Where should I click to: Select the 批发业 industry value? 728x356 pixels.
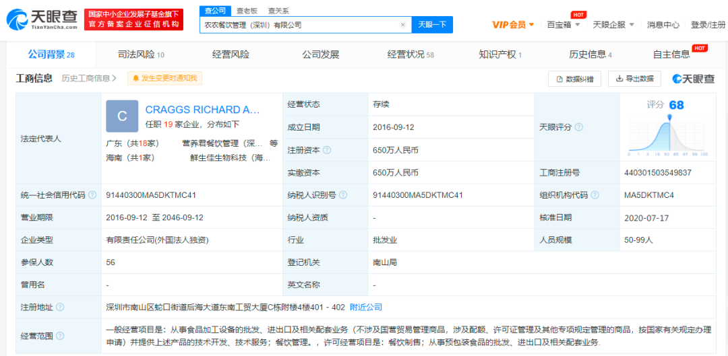[384, 240]
